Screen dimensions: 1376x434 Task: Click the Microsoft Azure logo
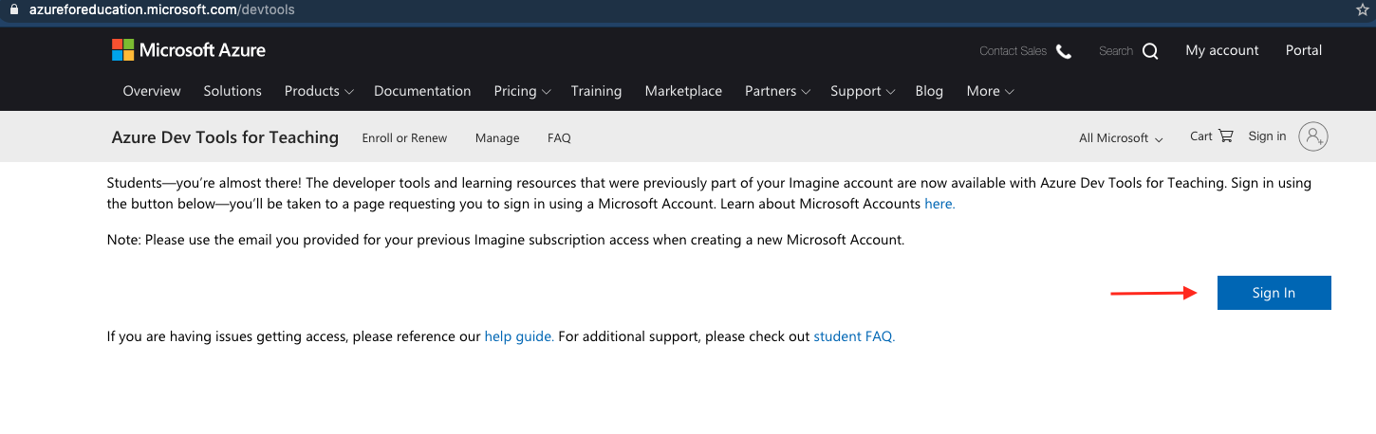(x=188, y=50)
